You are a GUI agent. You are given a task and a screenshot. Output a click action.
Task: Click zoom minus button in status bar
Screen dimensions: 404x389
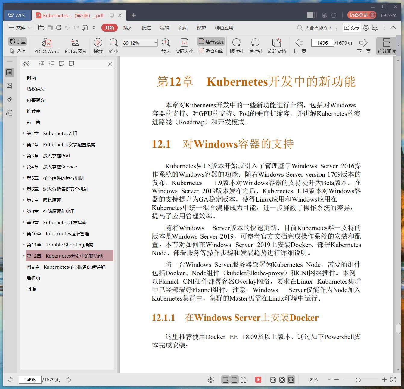click(337, 380)
